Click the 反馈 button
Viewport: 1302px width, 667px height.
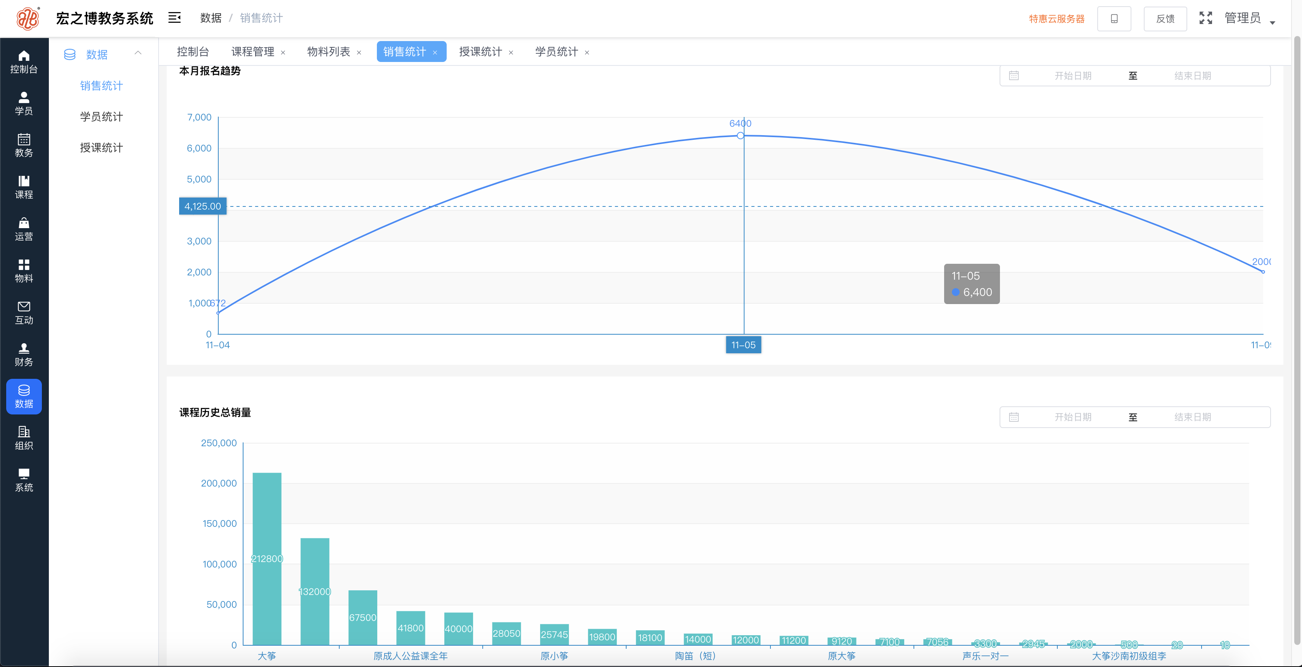click(x=1166, y=19)
